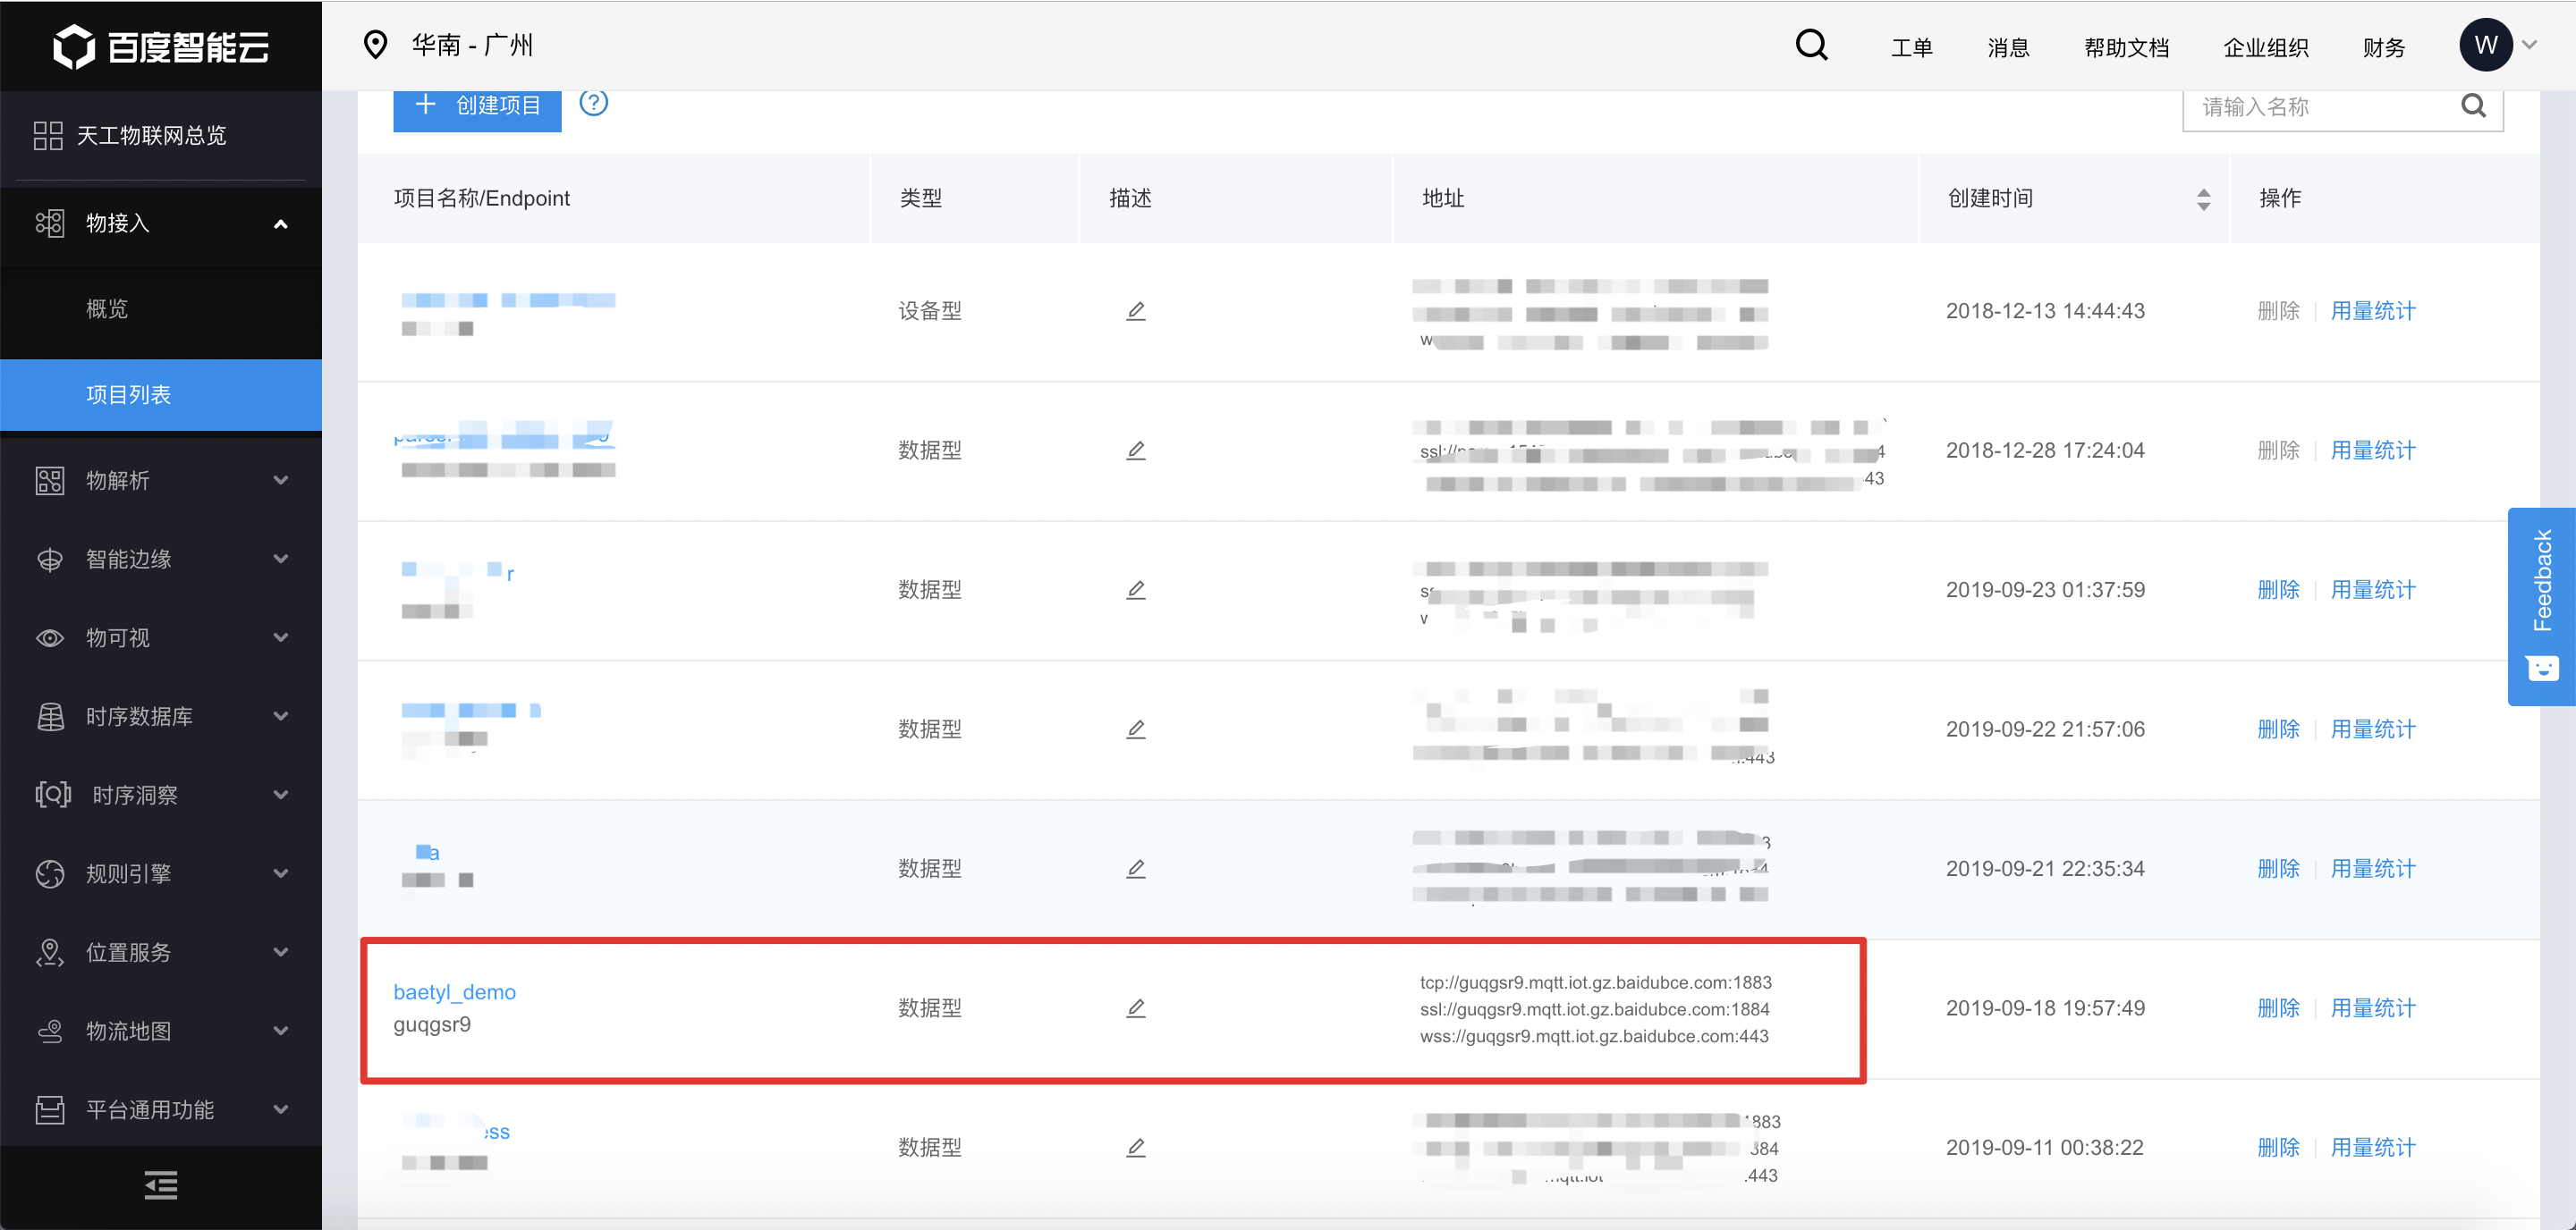Open 企业组织 in the top menu
2576x1230 pixels.
2265,47
